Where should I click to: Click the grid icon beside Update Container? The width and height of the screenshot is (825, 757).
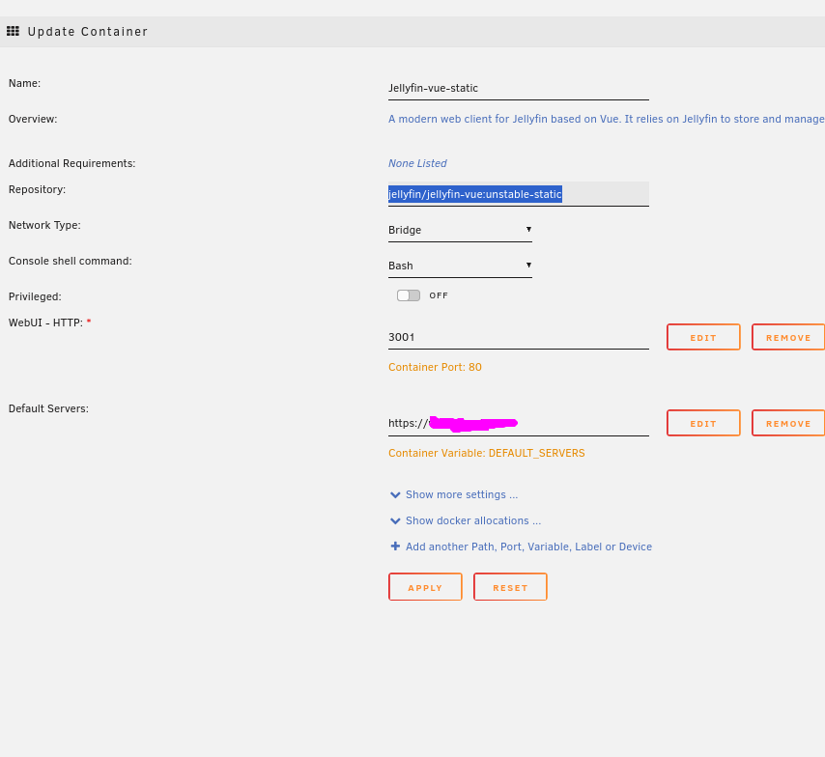[13, 31]
